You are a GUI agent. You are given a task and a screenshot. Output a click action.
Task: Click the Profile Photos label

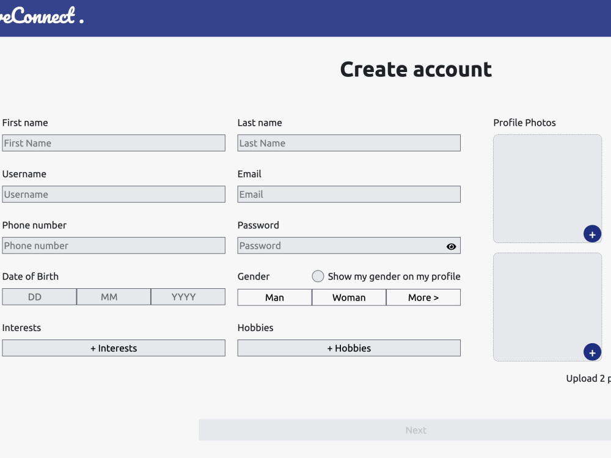(x=524, y=123)
